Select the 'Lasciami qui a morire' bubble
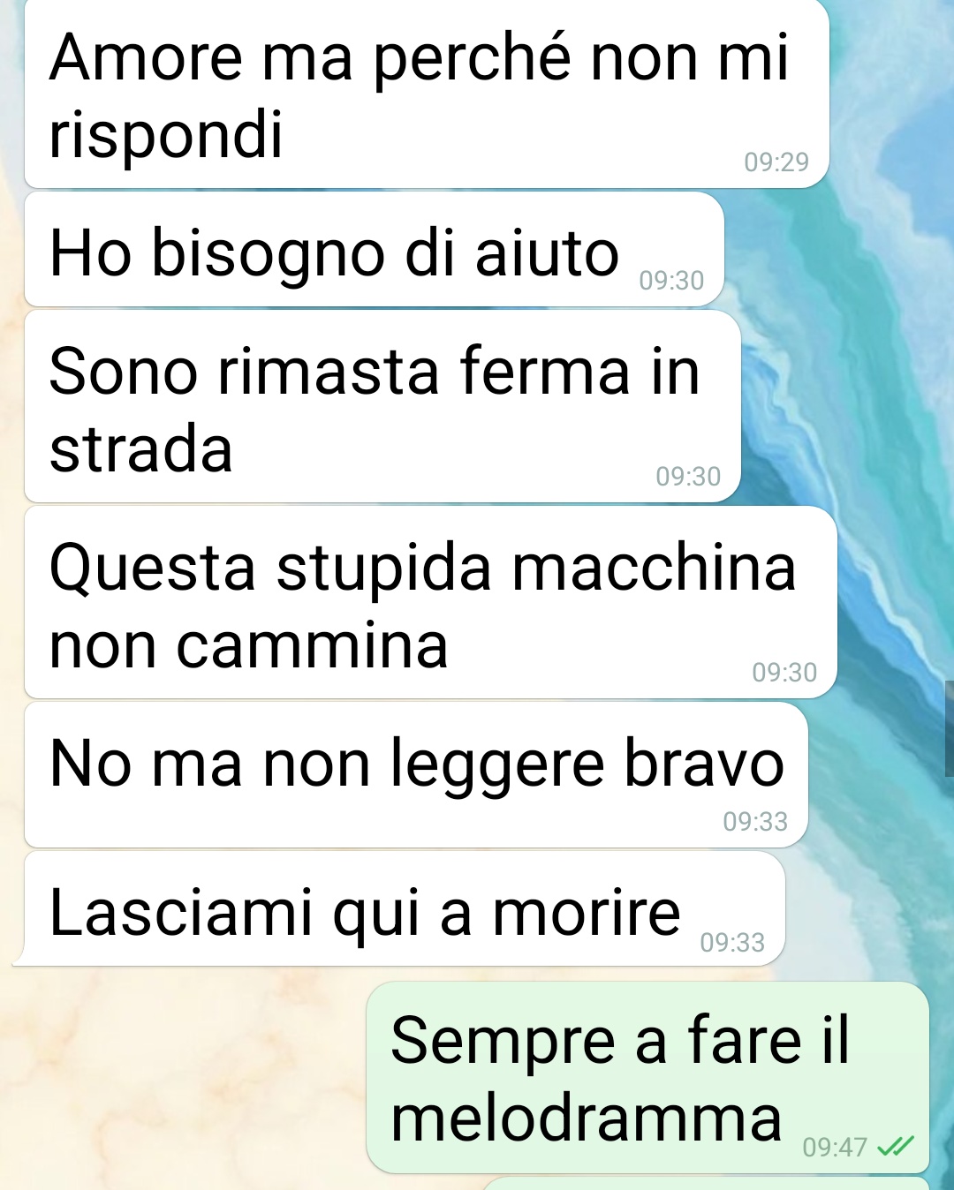The height and width of the screenshot is (1190, 954). coord(405,908)
